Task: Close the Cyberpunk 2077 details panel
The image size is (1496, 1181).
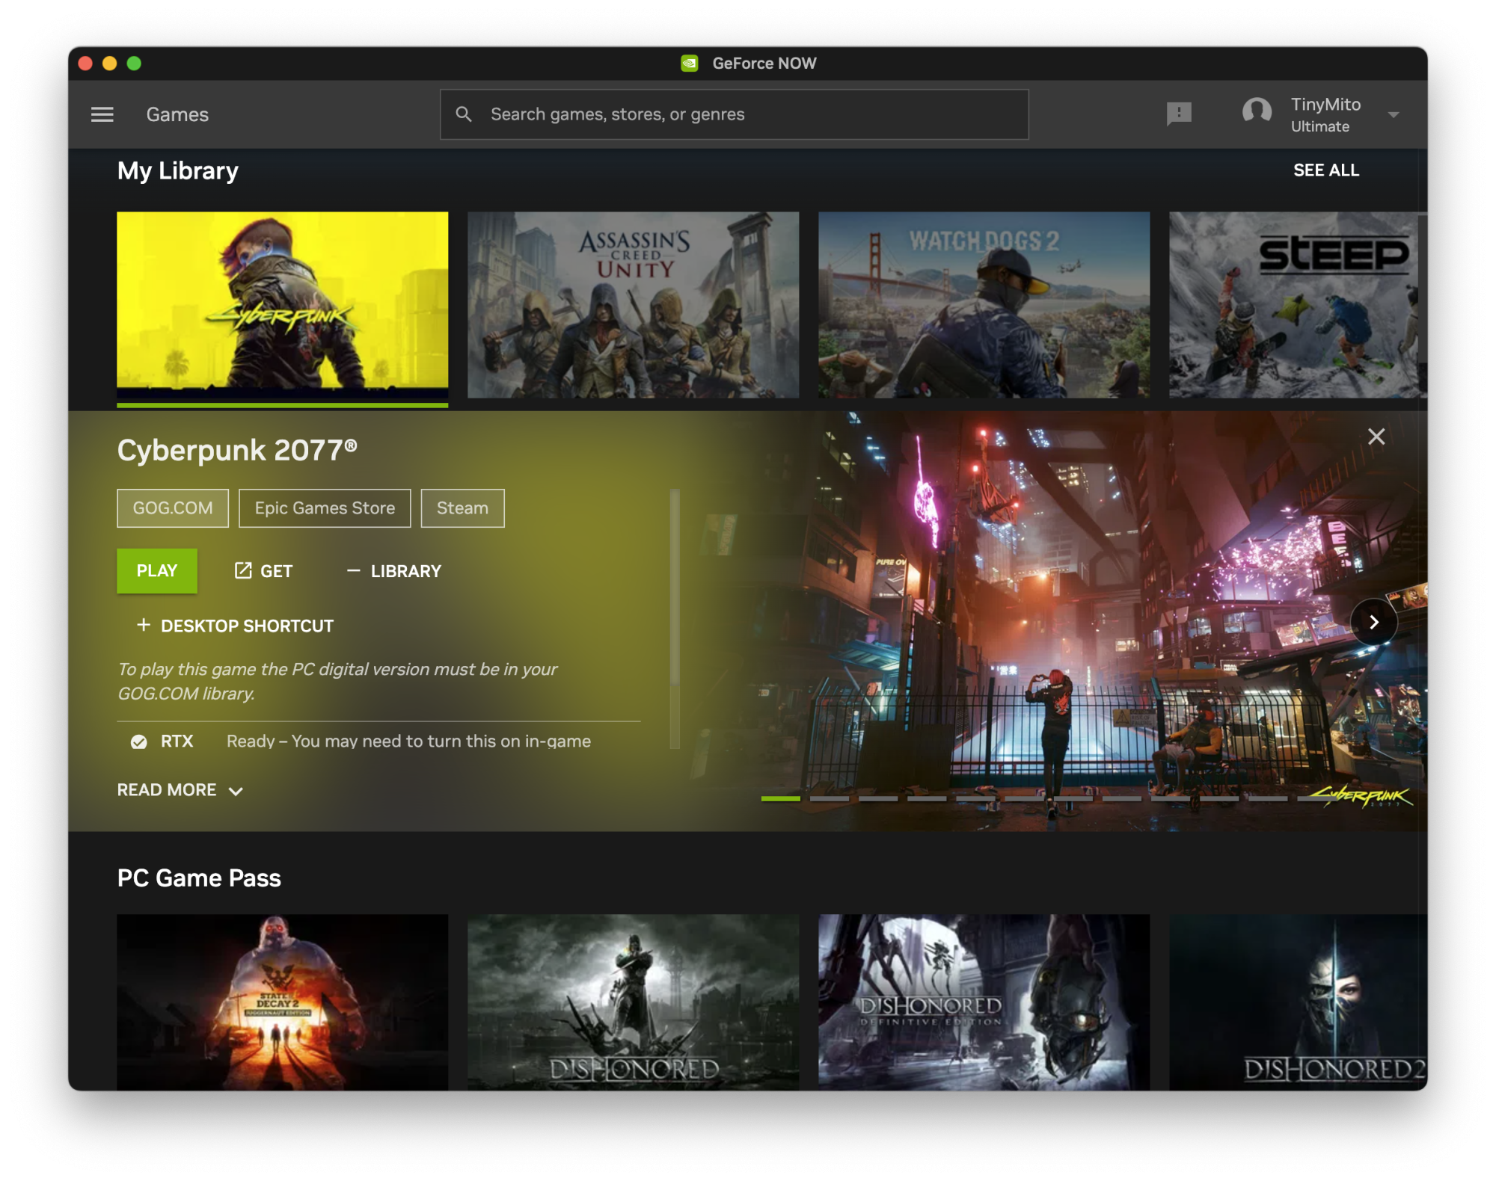Action: point(1376,437)
